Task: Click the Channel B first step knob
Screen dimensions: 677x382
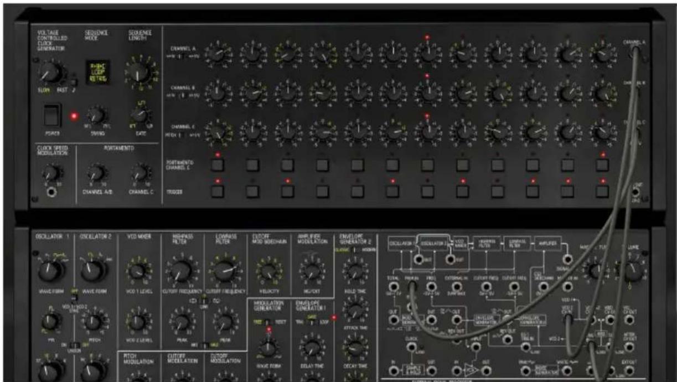Action: point(217,93)
